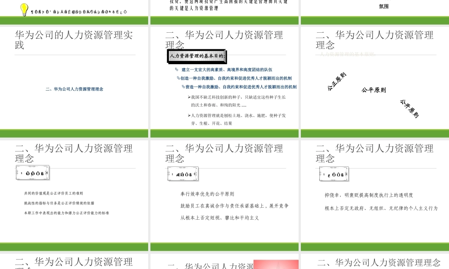This screenshot has width=449, height=269.
Task: Select the 公平原则 text label
Action: [374, 90]
